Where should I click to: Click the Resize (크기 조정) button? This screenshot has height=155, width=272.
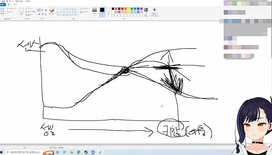[30, 12]
